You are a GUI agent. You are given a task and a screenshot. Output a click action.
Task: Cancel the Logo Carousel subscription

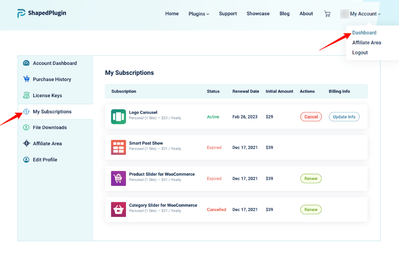[311, 117]
